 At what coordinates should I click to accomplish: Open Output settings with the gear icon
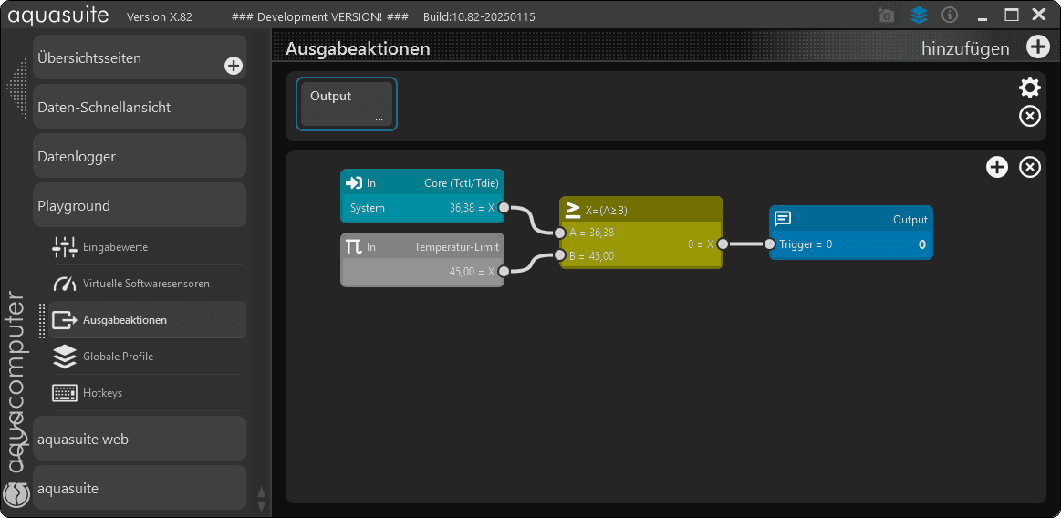(1030, 88)
